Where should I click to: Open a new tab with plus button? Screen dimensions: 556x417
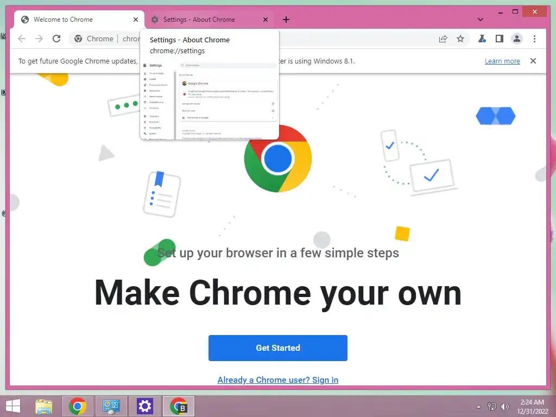(x=286, y=20)
